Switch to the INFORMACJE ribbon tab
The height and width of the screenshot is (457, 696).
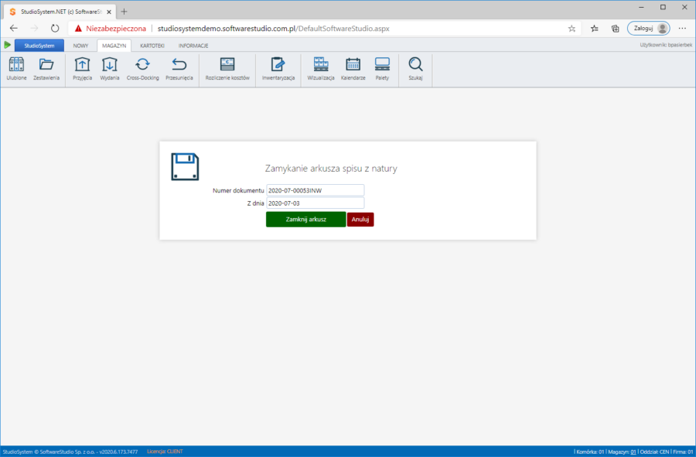click(193, 46)
